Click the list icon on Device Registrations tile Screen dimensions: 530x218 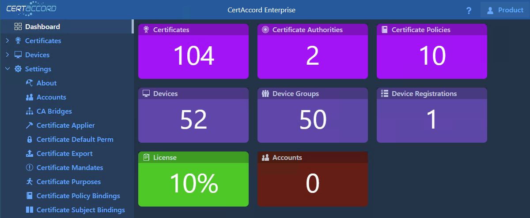tap(385, 93)
